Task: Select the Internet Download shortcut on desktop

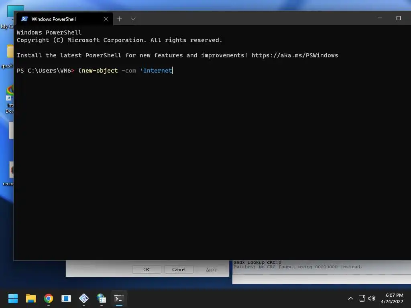Action: click(x=10, y=99)
